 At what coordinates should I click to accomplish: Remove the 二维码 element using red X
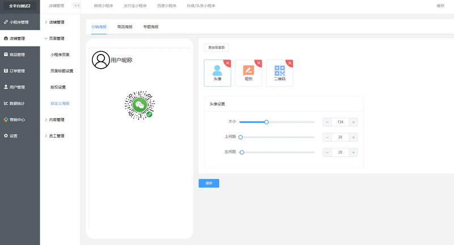coord(291,63)
